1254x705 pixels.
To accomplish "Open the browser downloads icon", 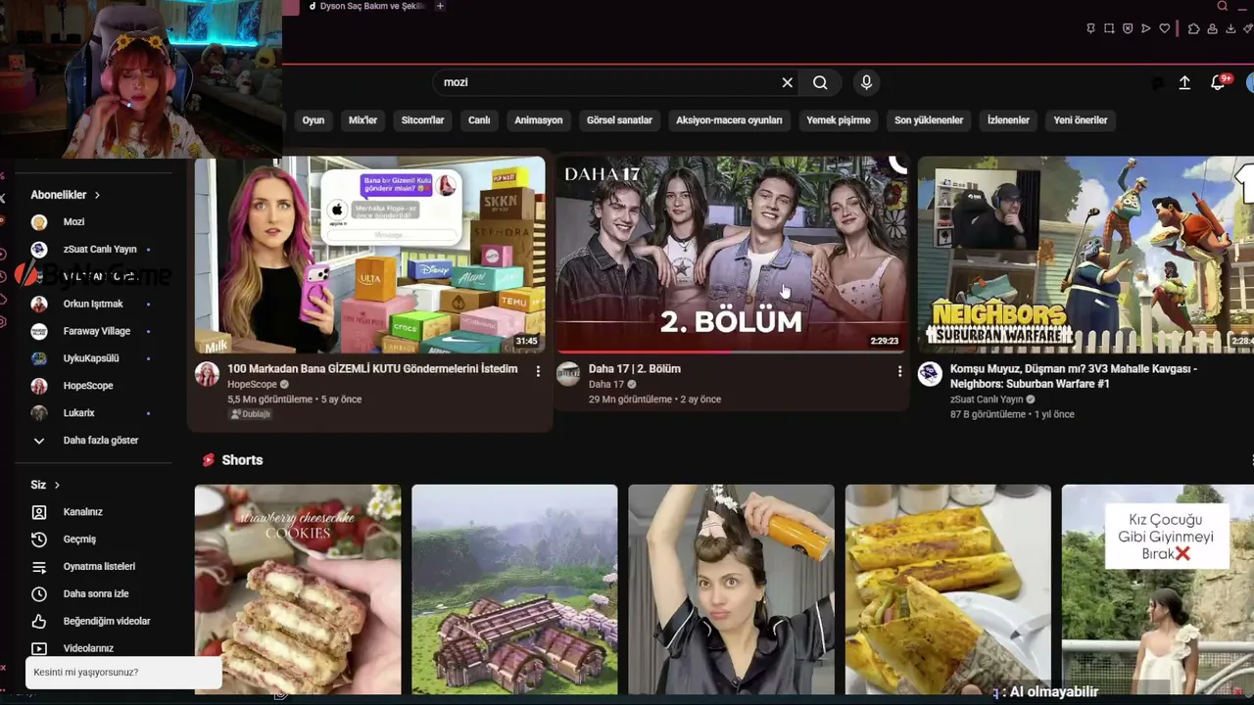I will (1230, 28).
